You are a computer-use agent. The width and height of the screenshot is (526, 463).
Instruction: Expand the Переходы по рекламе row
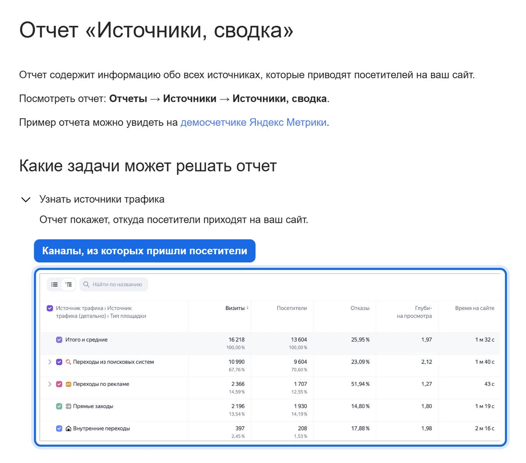50,384
